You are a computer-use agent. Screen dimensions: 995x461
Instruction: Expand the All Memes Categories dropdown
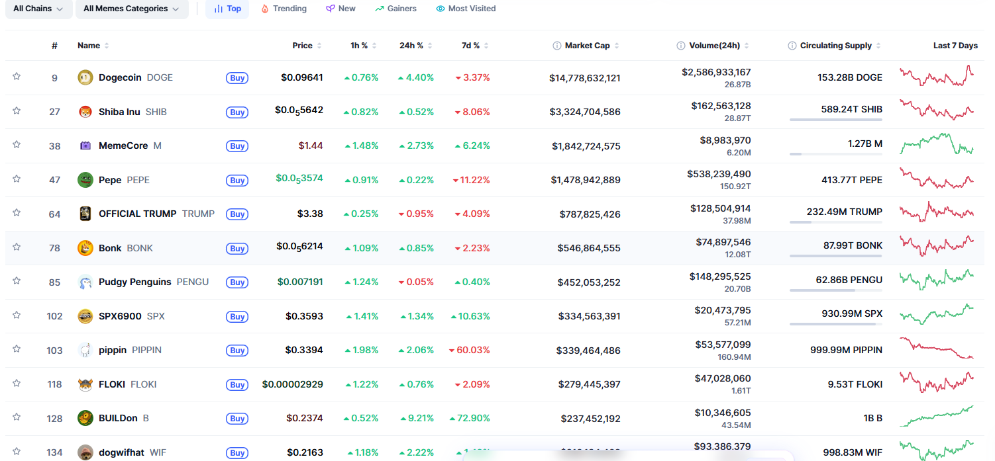pyautogui.click(x=131, y=9)
